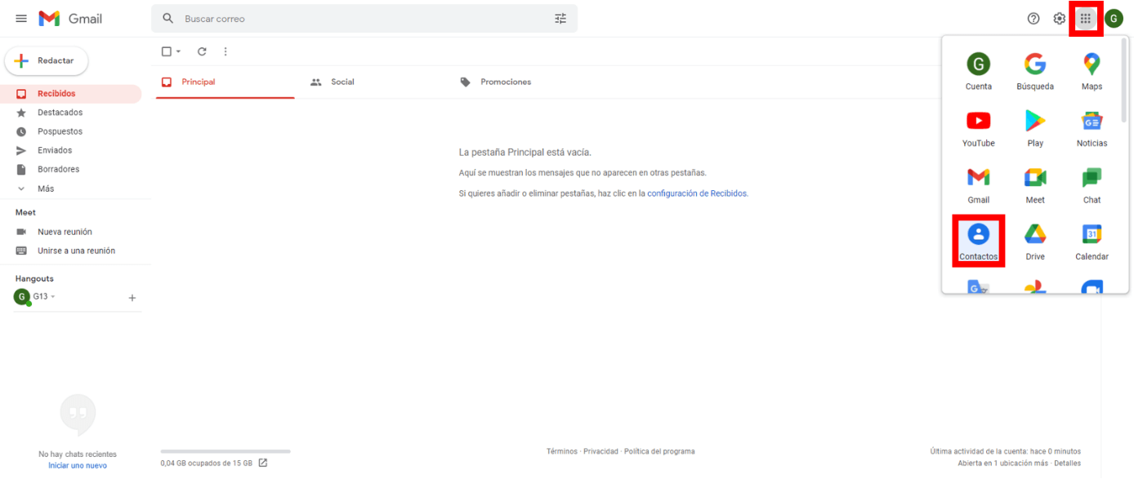Open the main hamburger menu

[21, 19]
